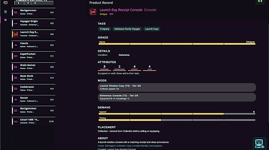Select the first Owned Products filter tab
Viewport: 269px width, 150px height.
point(19,3)
